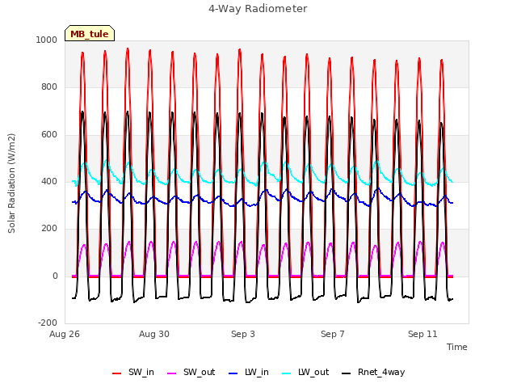Viewport: 517px width, 388px height.
Task: Click the 1000 y-axis tick label
Action: tap(47, 40)
